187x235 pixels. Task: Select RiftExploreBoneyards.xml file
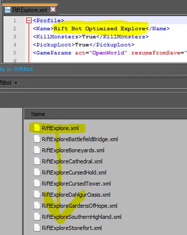coord(73,150)
